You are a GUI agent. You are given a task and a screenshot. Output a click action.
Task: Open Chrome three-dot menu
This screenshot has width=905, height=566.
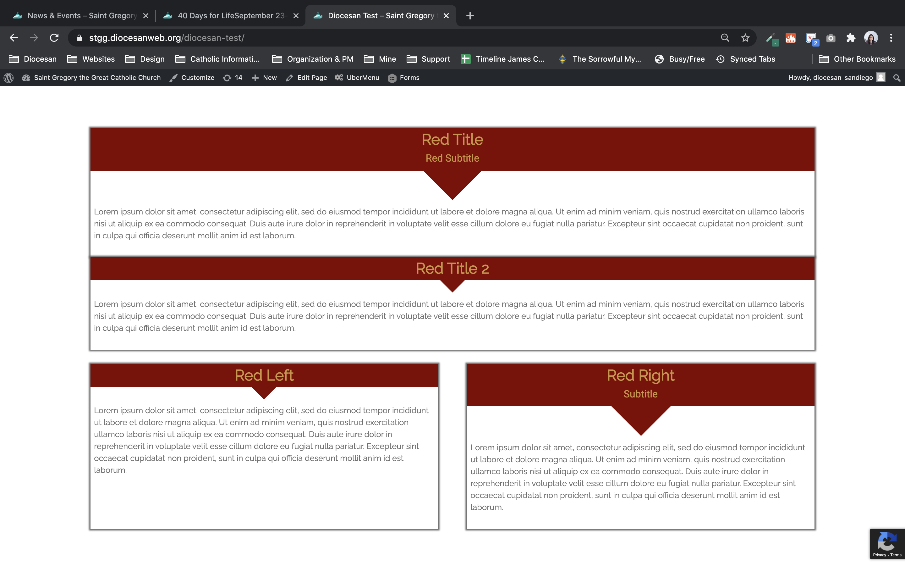coord(891,38)
